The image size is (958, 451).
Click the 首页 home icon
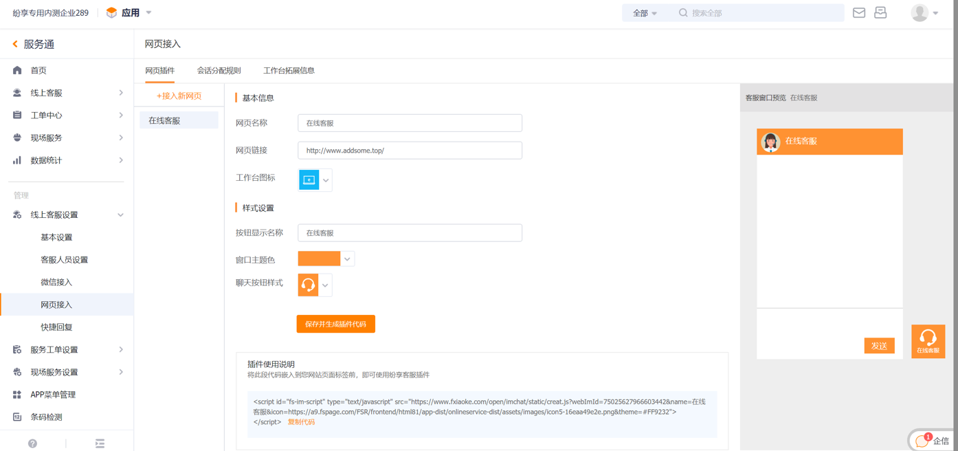17,70
